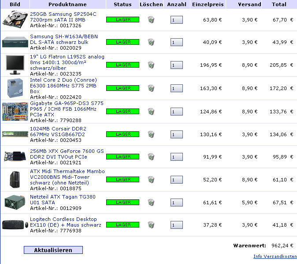
Task: Click quantity field for Logitech Desktop EX110
Action: (177, 225)
